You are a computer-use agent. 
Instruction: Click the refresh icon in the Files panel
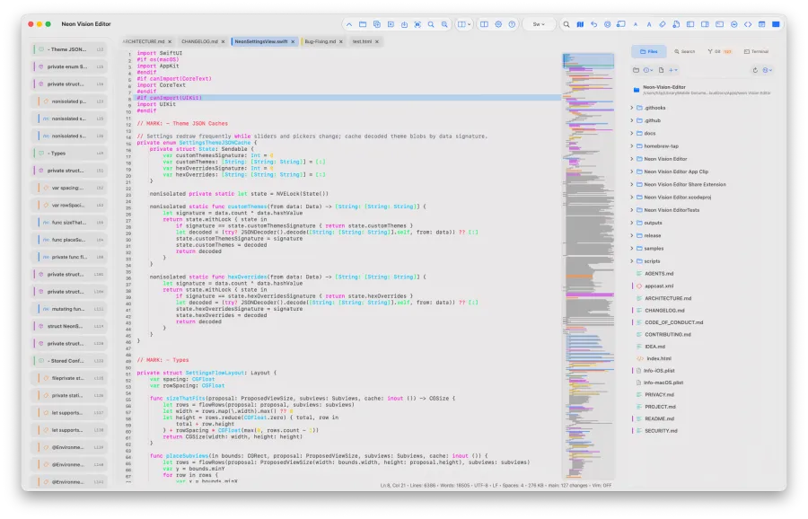755,70
